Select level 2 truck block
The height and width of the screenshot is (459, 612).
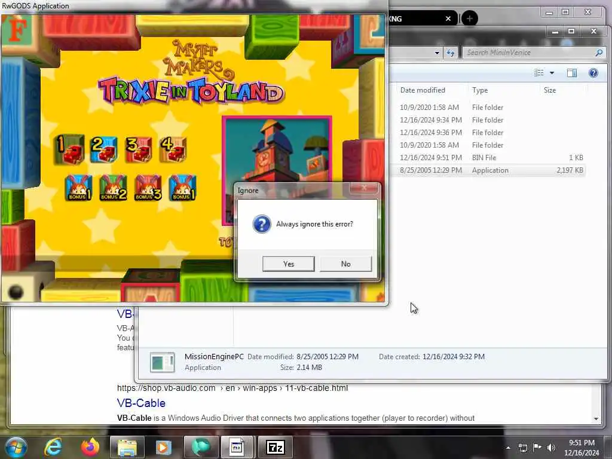[x=104, y=149]
